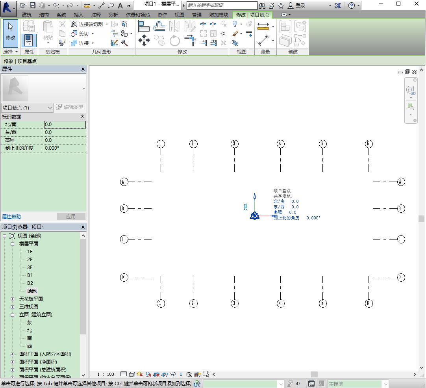The height and width of the screenshot is (388, 426).
Task: Open the 项目基点 (1) type selector dropdown
Action: click(x=27, y=108)
